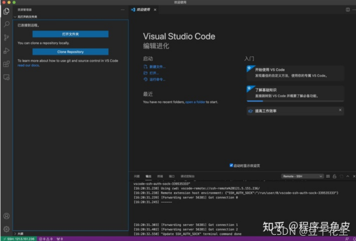Open the 开始使用 VS Code walkthrough card
The height and width of the screenshot is (241, 356).
click(x=295, y=73)
